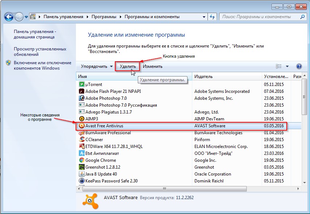Image resolution: width=310 pixels, height=214 pixels.
Task: Click the AIMP3 icon in the list
Action: 82,119
